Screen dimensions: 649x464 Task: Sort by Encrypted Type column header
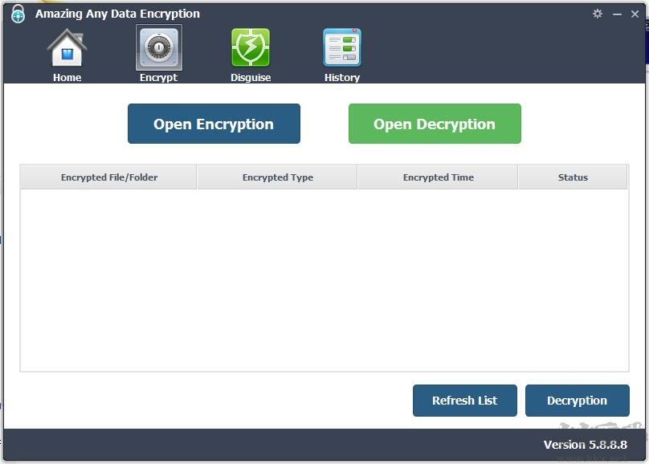click(x=277, y=177)
